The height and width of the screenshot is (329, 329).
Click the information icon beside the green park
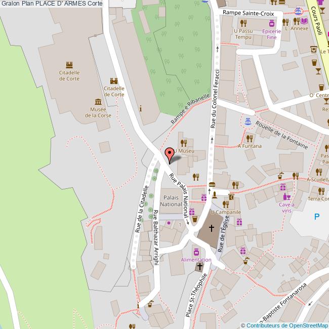point(140,108)
